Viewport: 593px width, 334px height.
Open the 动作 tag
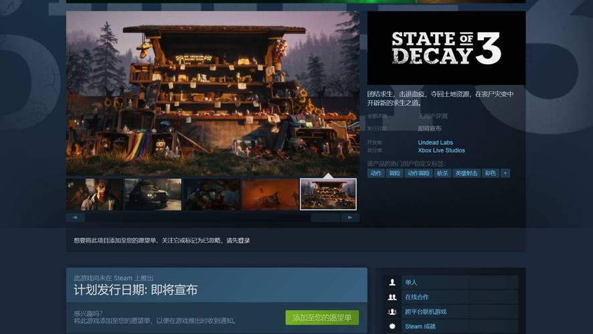pyautogui.click(x=376, y=173)
